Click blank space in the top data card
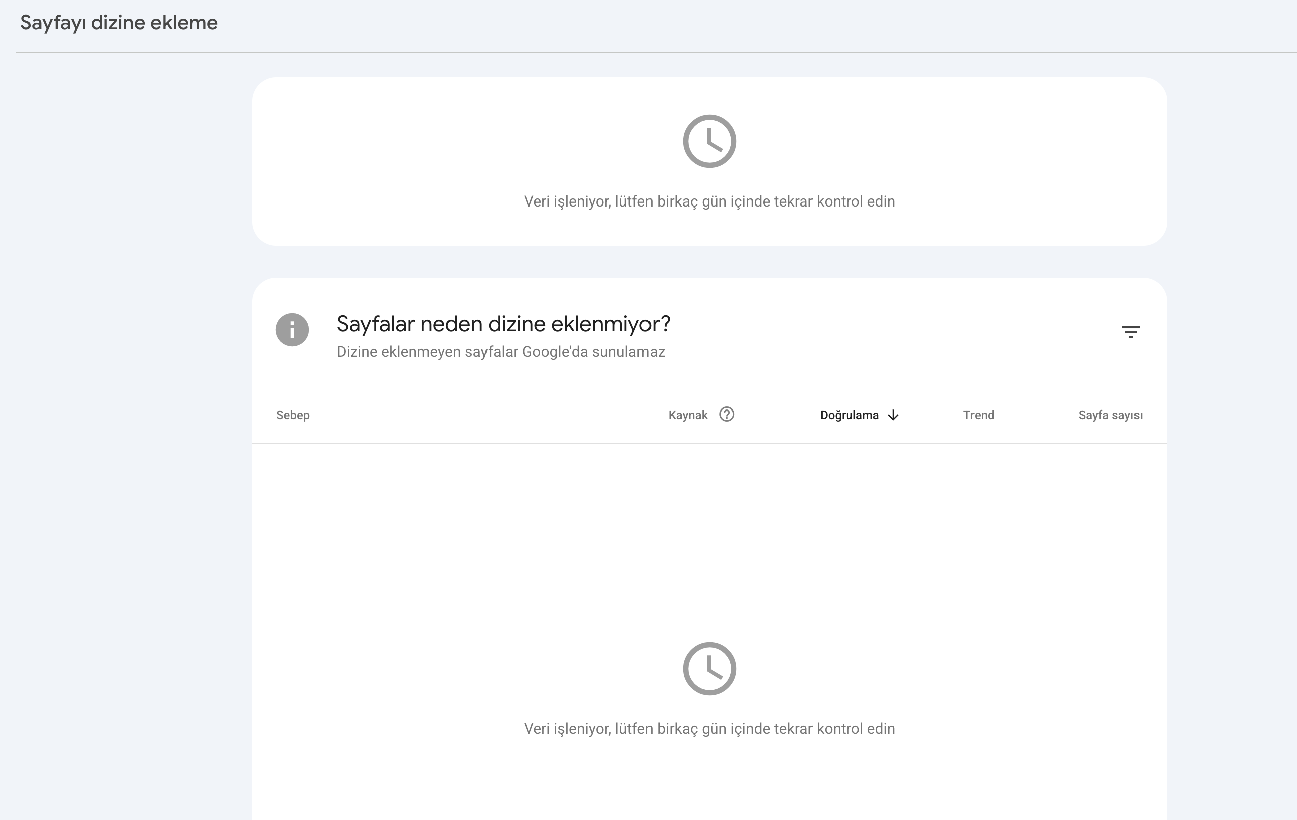 [431, 161]
